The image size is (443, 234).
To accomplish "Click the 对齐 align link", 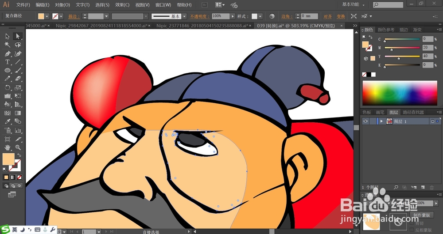I will 328,17.
